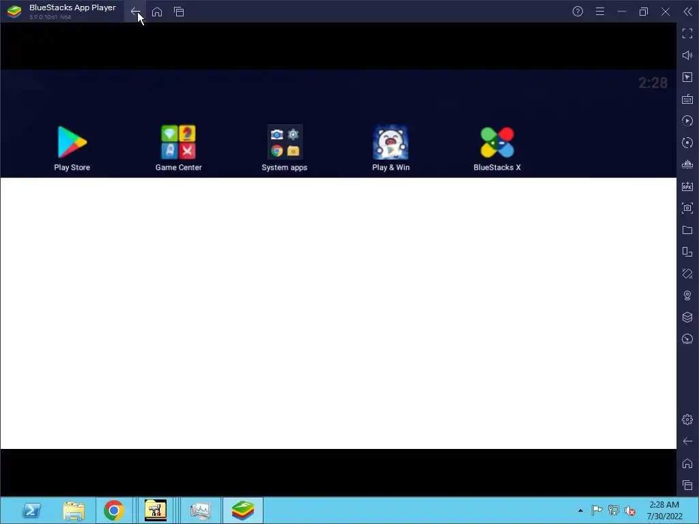Open the Play Store app
The image size is (699, 524).
pos(72,148)
